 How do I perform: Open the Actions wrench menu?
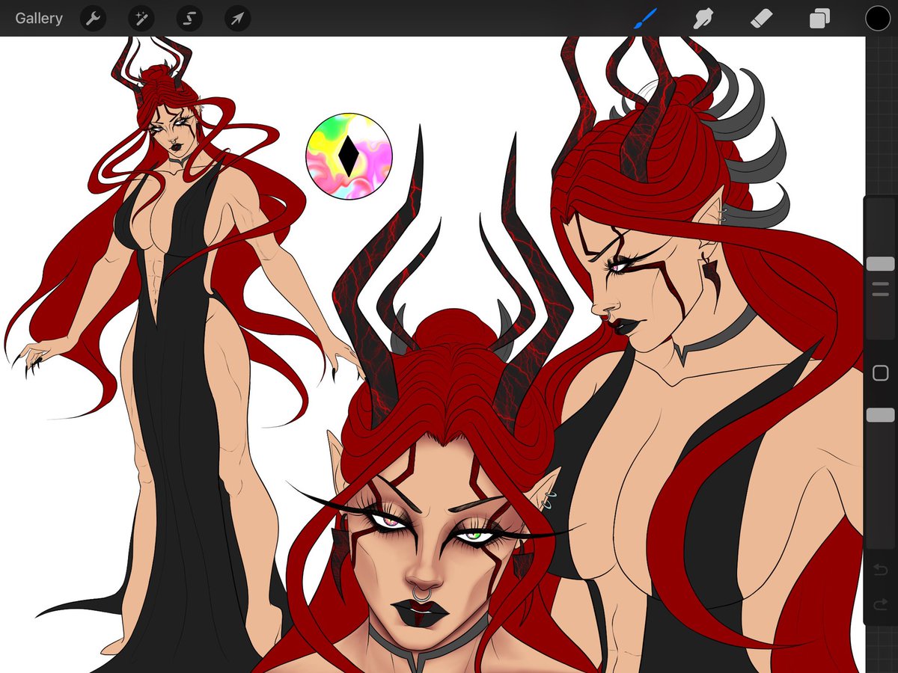pos(93,19)
